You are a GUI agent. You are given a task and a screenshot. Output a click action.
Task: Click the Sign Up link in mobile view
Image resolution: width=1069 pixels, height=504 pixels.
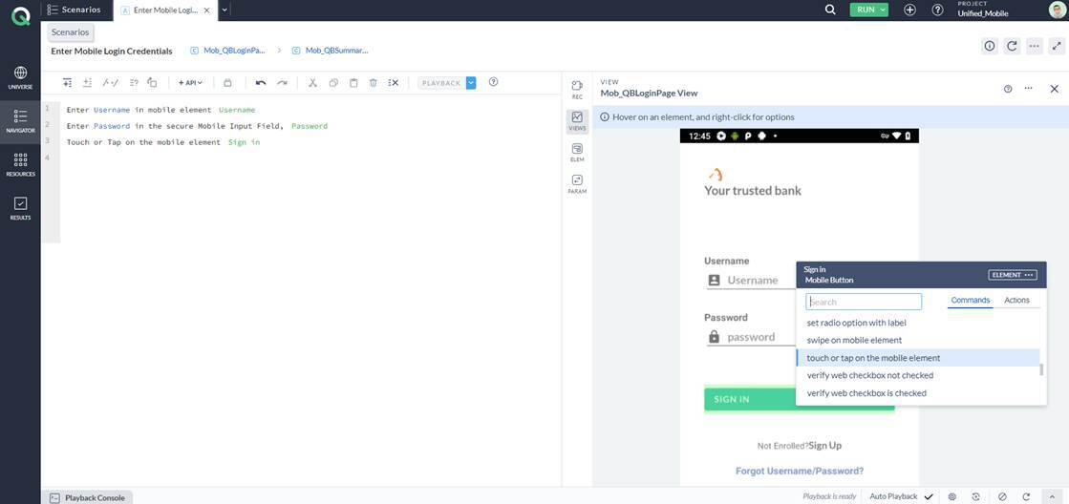(x=825, y=446)
